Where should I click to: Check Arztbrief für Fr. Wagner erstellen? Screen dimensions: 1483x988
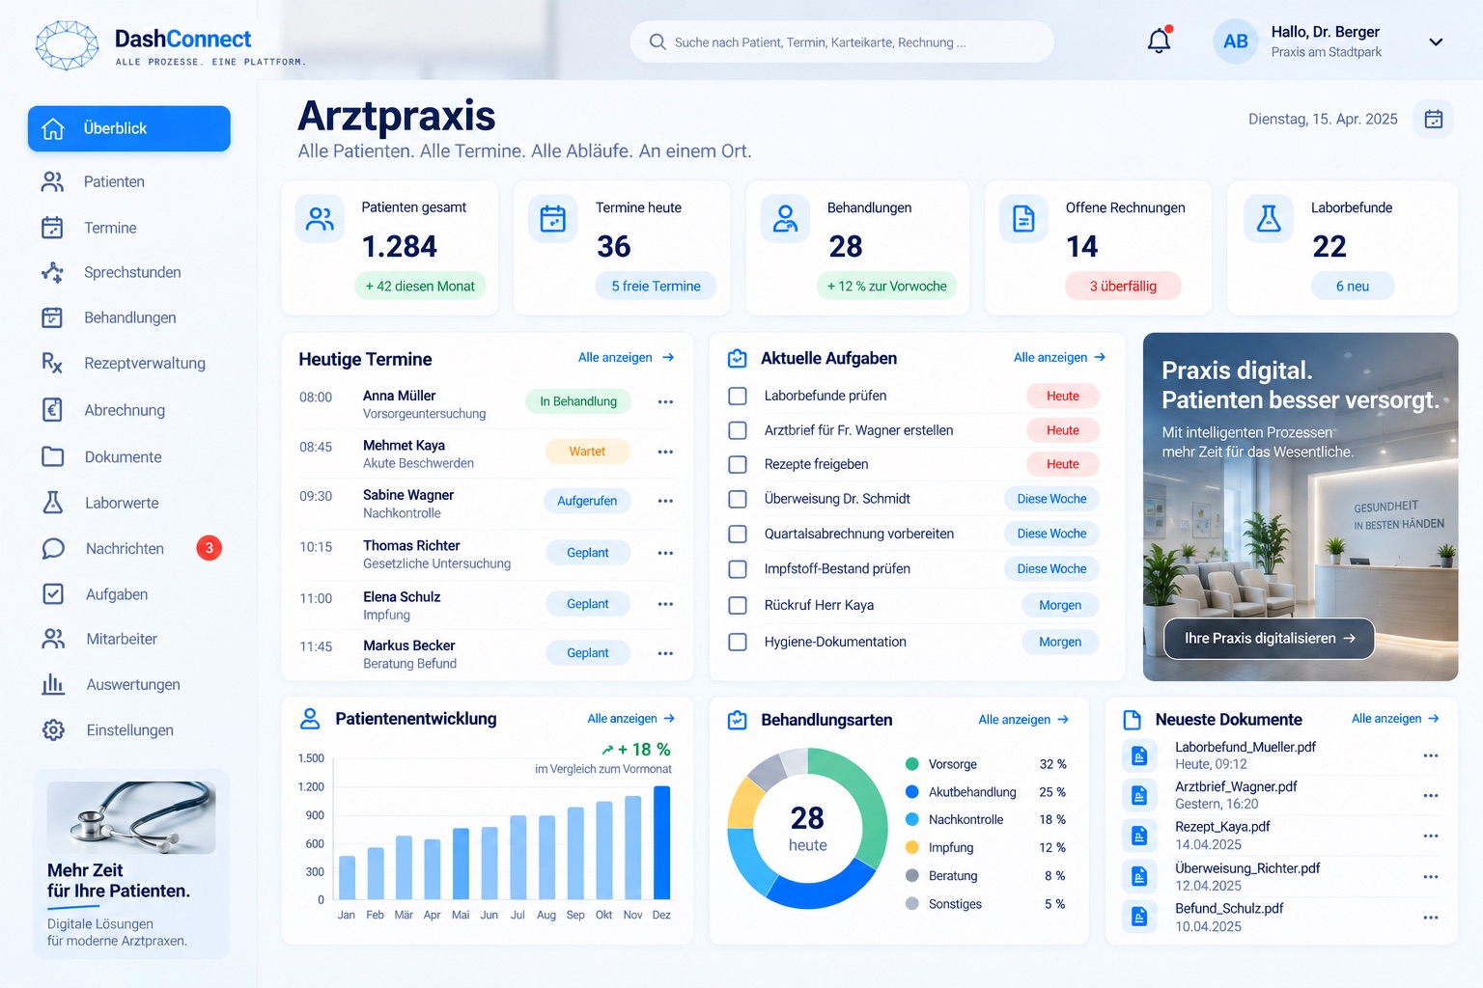738,430
